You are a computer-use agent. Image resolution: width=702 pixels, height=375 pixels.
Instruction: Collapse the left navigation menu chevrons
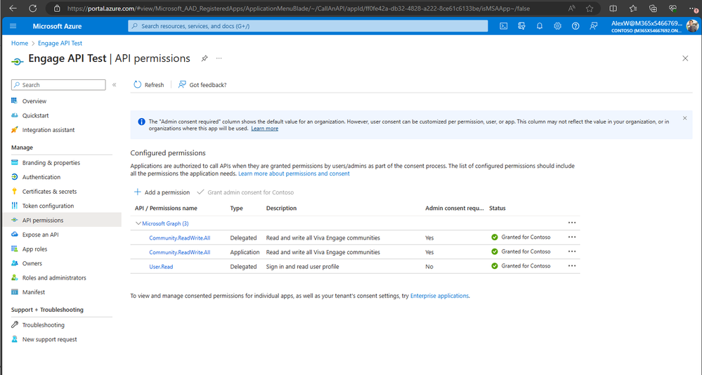[114, 84]
